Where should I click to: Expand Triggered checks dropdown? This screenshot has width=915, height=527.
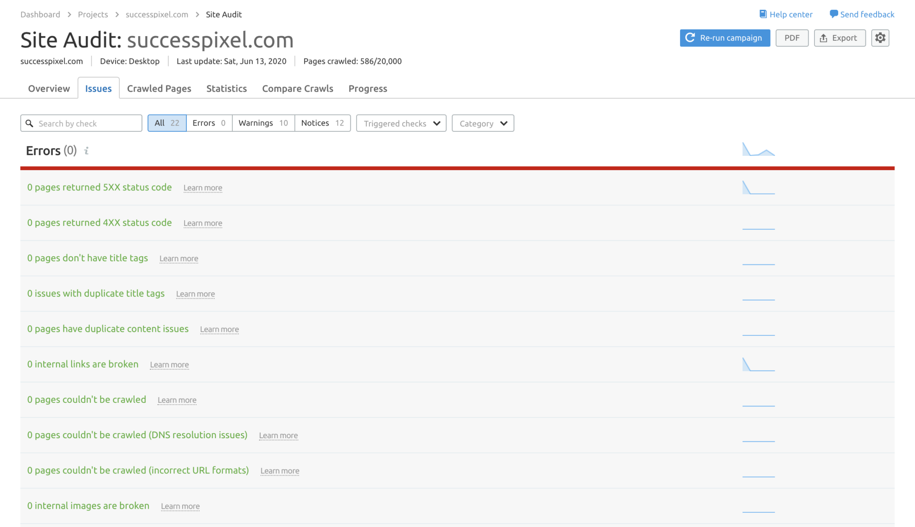pos(401,123)
